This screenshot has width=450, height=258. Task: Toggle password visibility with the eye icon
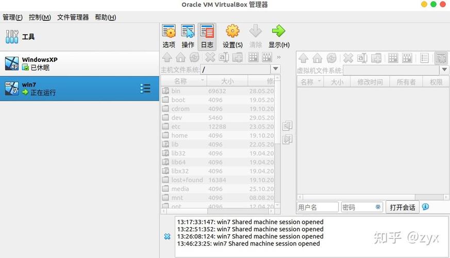pos(378,207)
